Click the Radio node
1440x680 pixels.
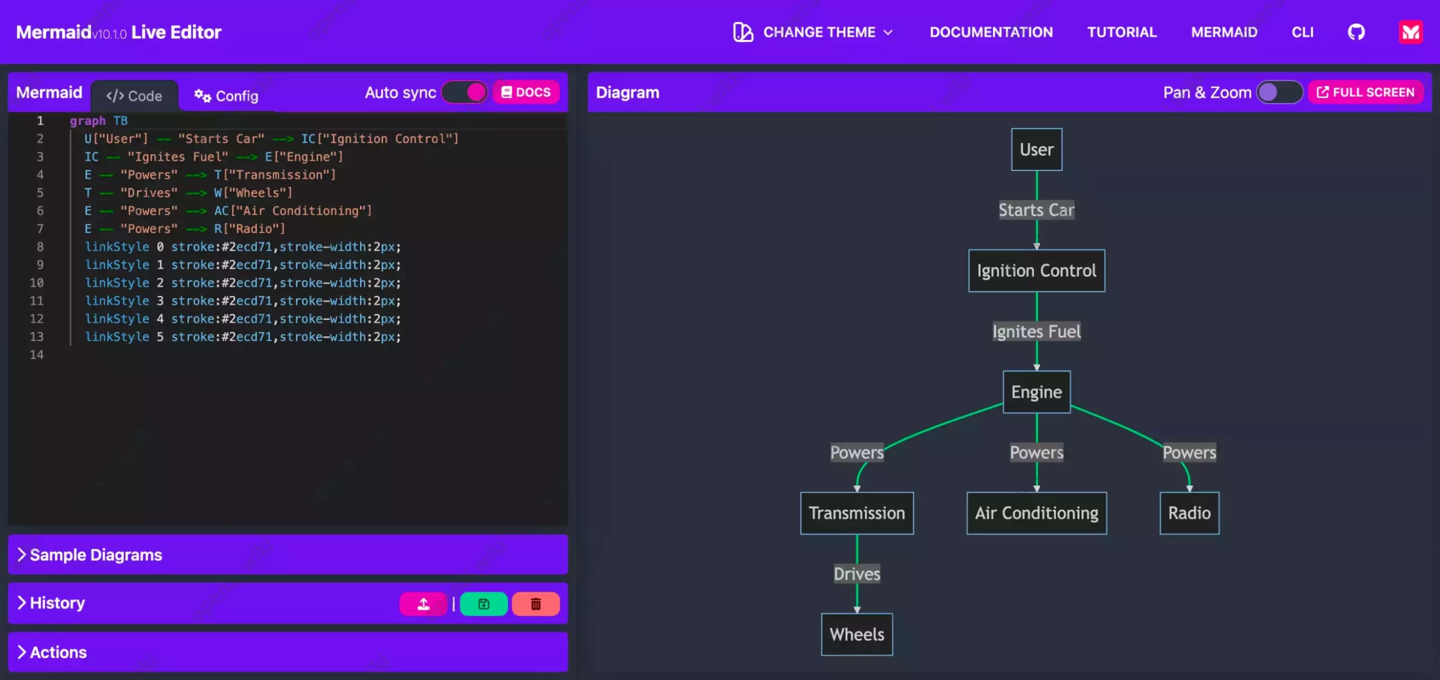point(1189,513)
